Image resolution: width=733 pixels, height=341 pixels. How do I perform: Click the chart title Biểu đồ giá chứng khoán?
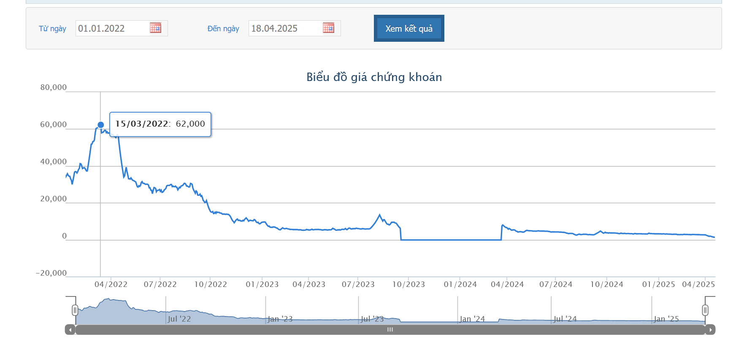pyautogui.click(x=374, y=77)
